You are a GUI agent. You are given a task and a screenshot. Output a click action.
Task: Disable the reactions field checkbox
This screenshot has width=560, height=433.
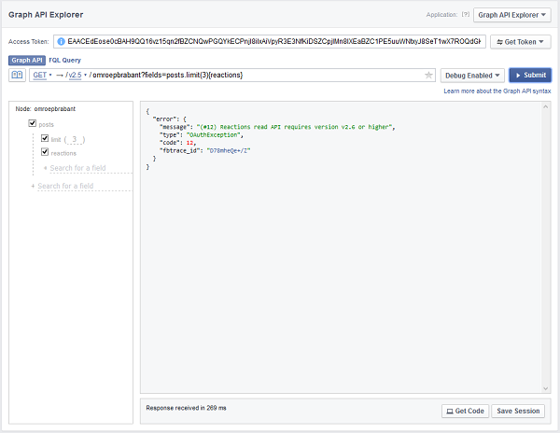tap(45, 152)
